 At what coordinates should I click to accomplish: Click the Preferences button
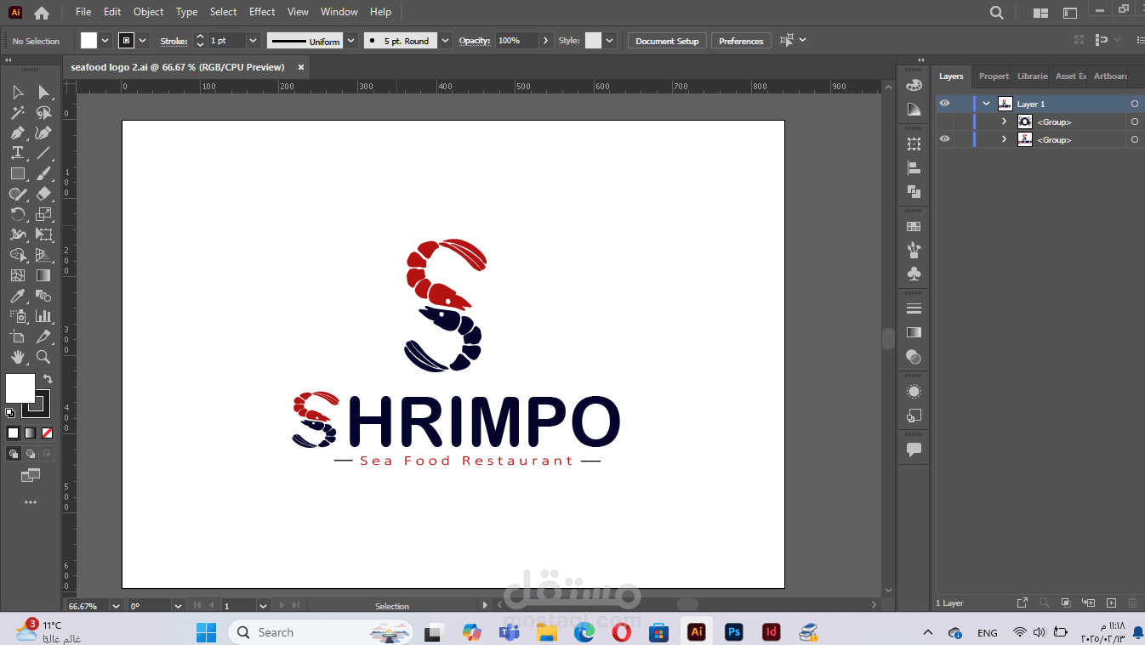click(x=741, y=41)
